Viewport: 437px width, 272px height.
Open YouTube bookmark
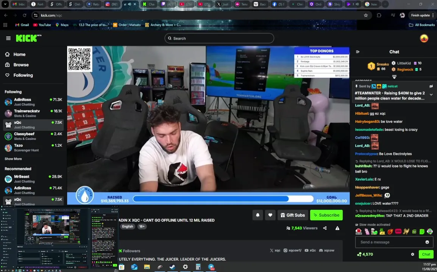(42, 25)
